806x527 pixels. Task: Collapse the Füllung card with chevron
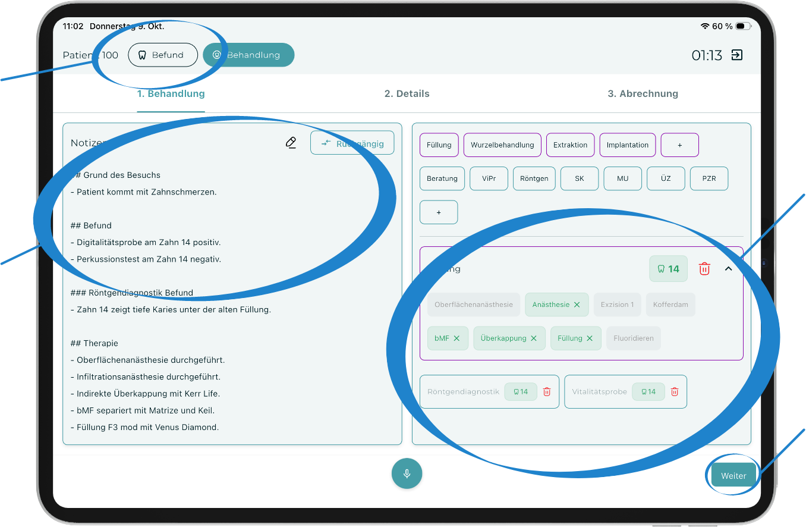pyautogui.click(x=728, y=269)
